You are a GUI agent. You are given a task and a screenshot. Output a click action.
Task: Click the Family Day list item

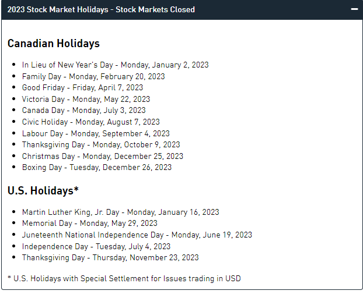[x=93, y=76]
